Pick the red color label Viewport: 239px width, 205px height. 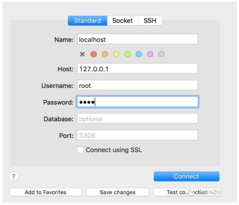94,54
